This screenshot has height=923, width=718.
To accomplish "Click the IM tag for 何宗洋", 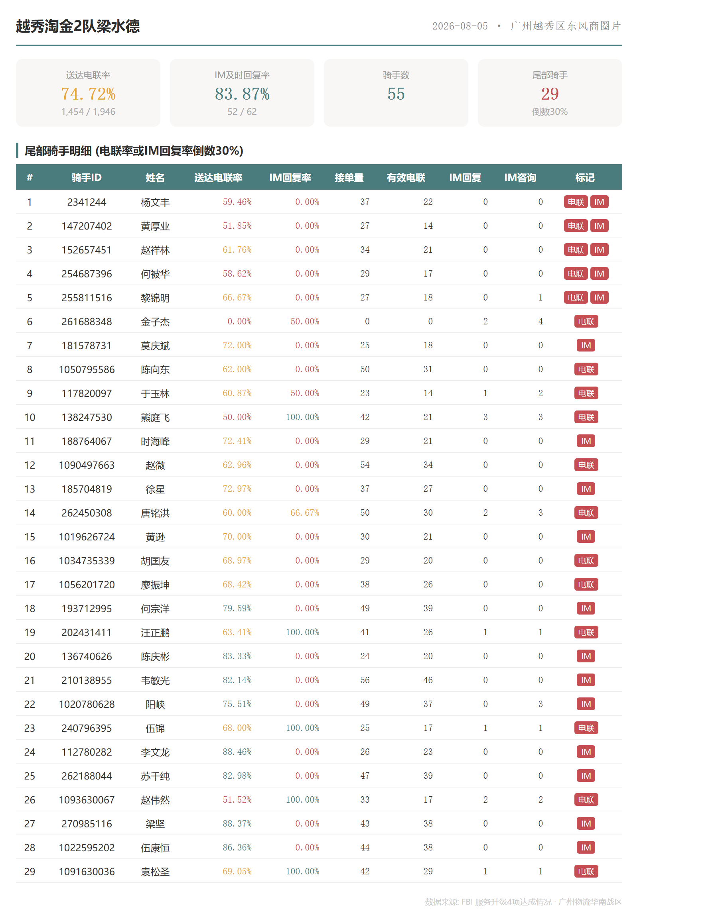I will (586, 609).
